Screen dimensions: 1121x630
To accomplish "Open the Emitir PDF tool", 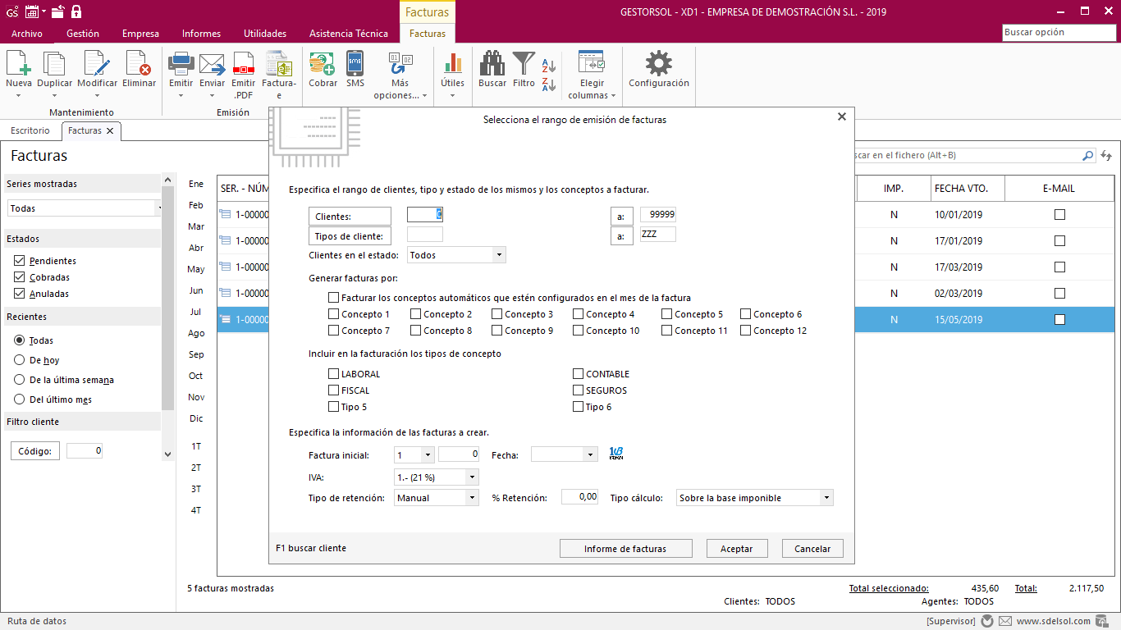I will [x=243, y=64].
